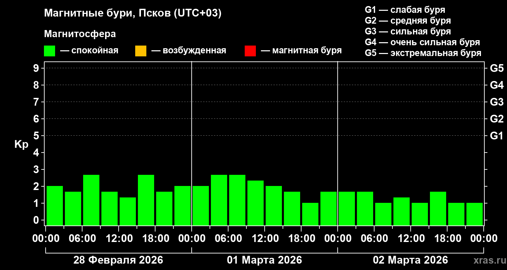507x270 pixels.
Task: Click the 12:00 tick label for 28 Февраля
Action: [119, 239]
